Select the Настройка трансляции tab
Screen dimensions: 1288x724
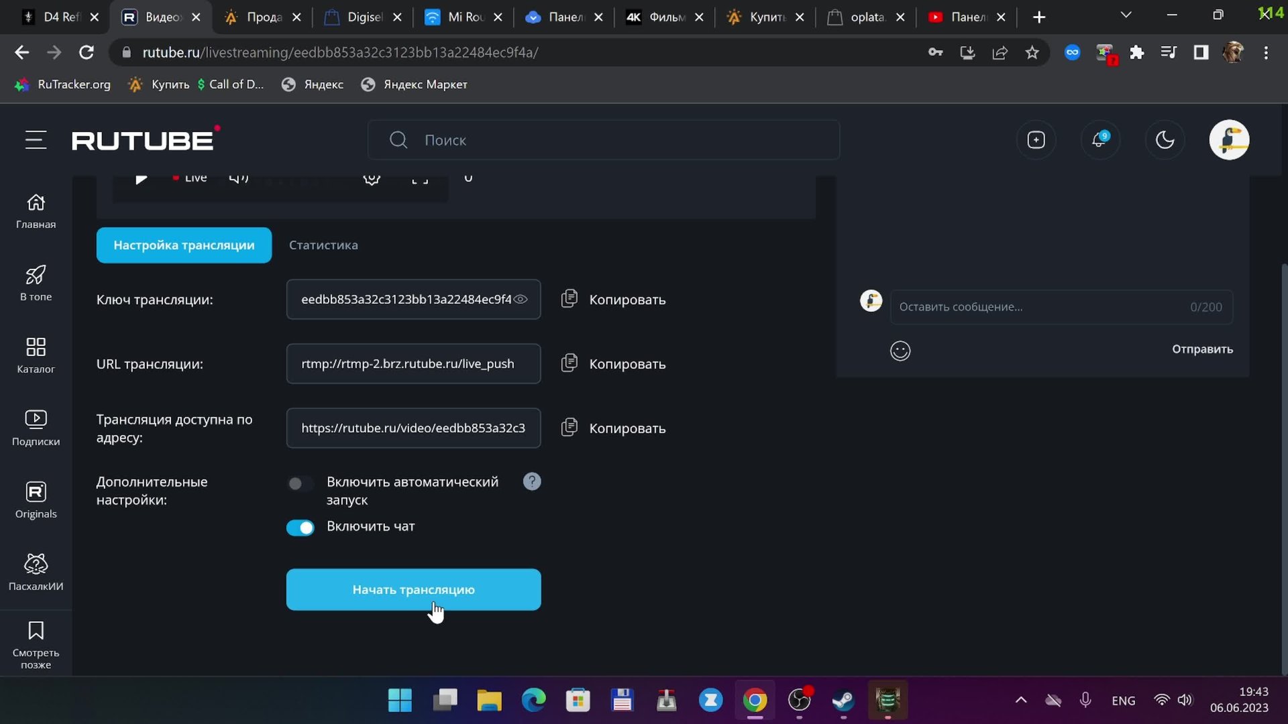point(184,245)
